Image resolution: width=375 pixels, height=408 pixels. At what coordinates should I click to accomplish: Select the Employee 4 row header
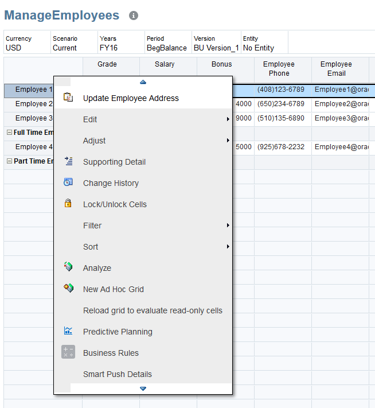[x=29, y=148]
